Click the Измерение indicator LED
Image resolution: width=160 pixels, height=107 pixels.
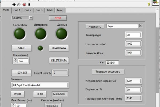click(x=41, y=34)
